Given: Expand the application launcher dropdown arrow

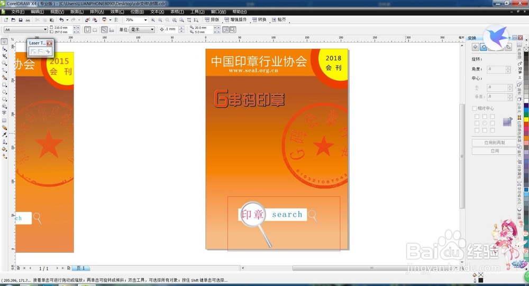Looking at the screenshot, I should pyautogui.click(x=111, y=20).
